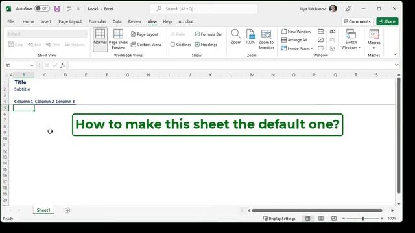The height and width of the screenshot is (233, 415).
Task: Click the Column 2 header cell
Action: pos(45,102)
